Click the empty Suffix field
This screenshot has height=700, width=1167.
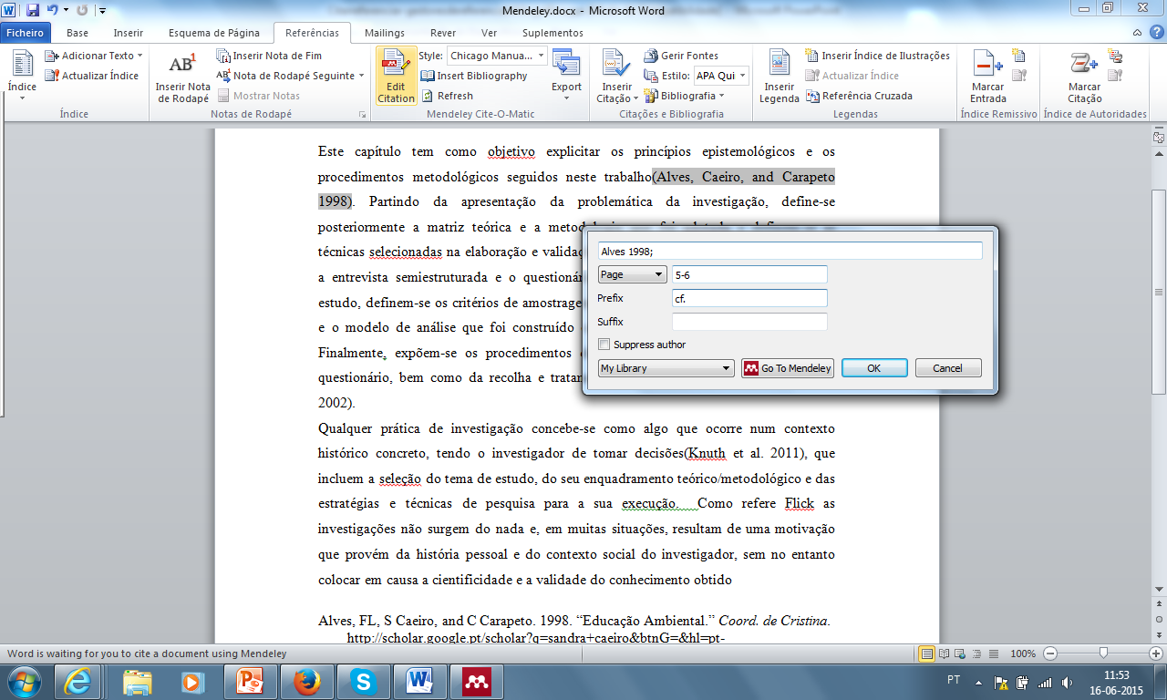pyautogui.click(x=749, y=322)
